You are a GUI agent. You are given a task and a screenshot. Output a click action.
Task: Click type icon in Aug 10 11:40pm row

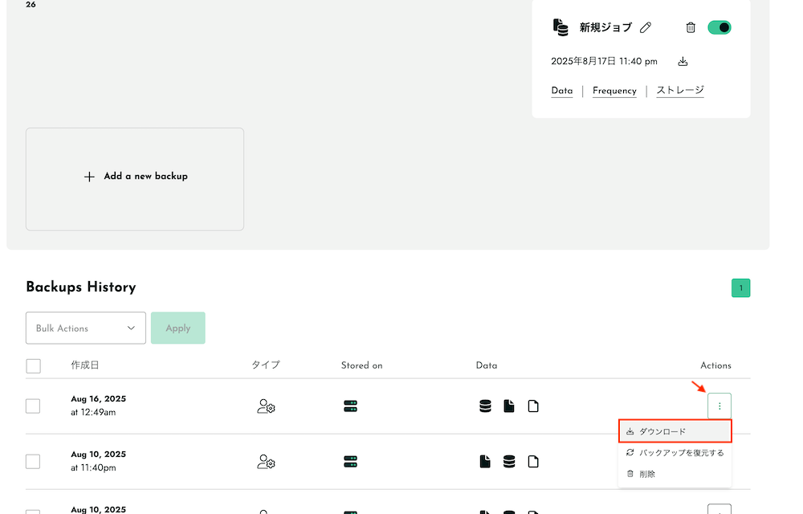point(266,462)
